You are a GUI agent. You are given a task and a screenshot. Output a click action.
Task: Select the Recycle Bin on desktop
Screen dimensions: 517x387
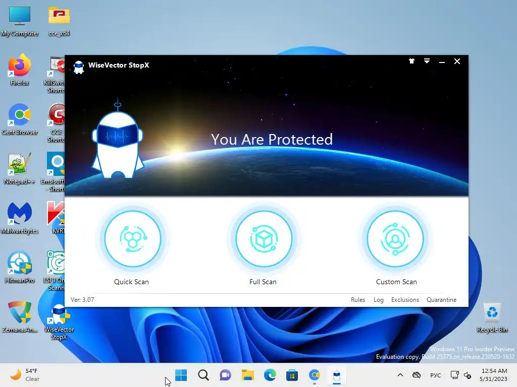(x=492, y=317)
